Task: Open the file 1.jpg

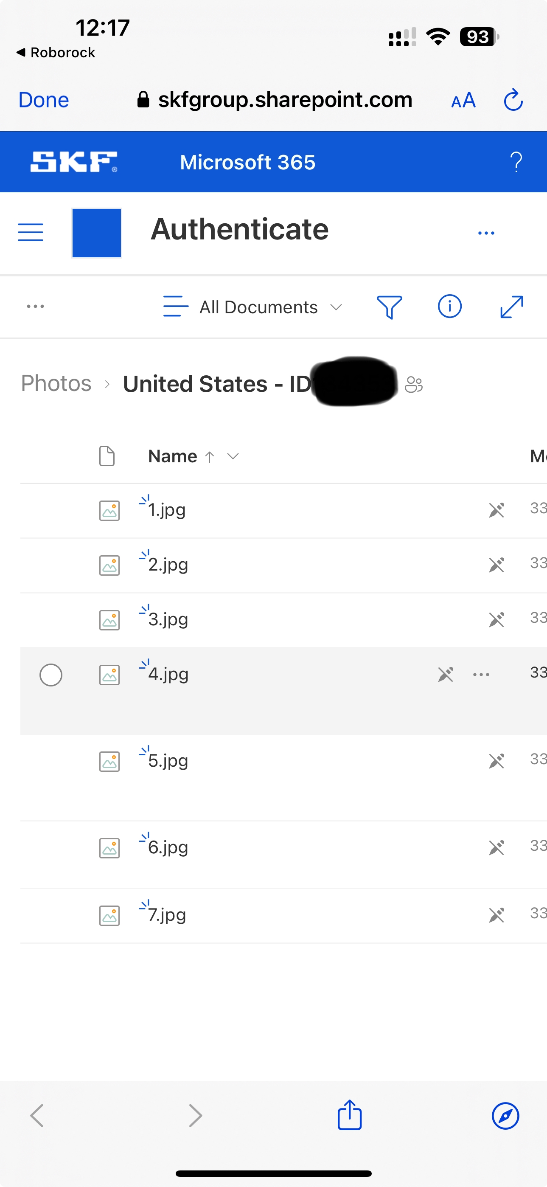Action: click(x=167, y=510)
